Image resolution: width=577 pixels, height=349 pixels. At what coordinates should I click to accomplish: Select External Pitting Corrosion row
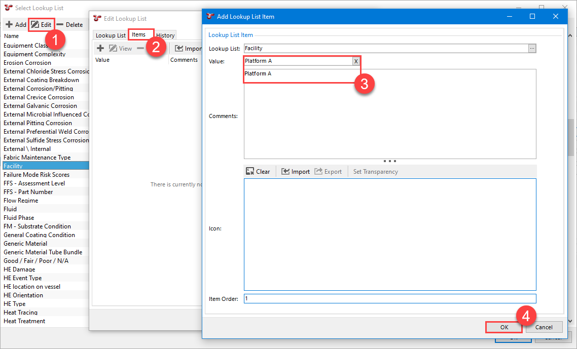point(46,123)
